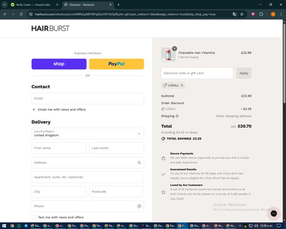
Task: Click the network tray icon
Action: pos(251,226)
